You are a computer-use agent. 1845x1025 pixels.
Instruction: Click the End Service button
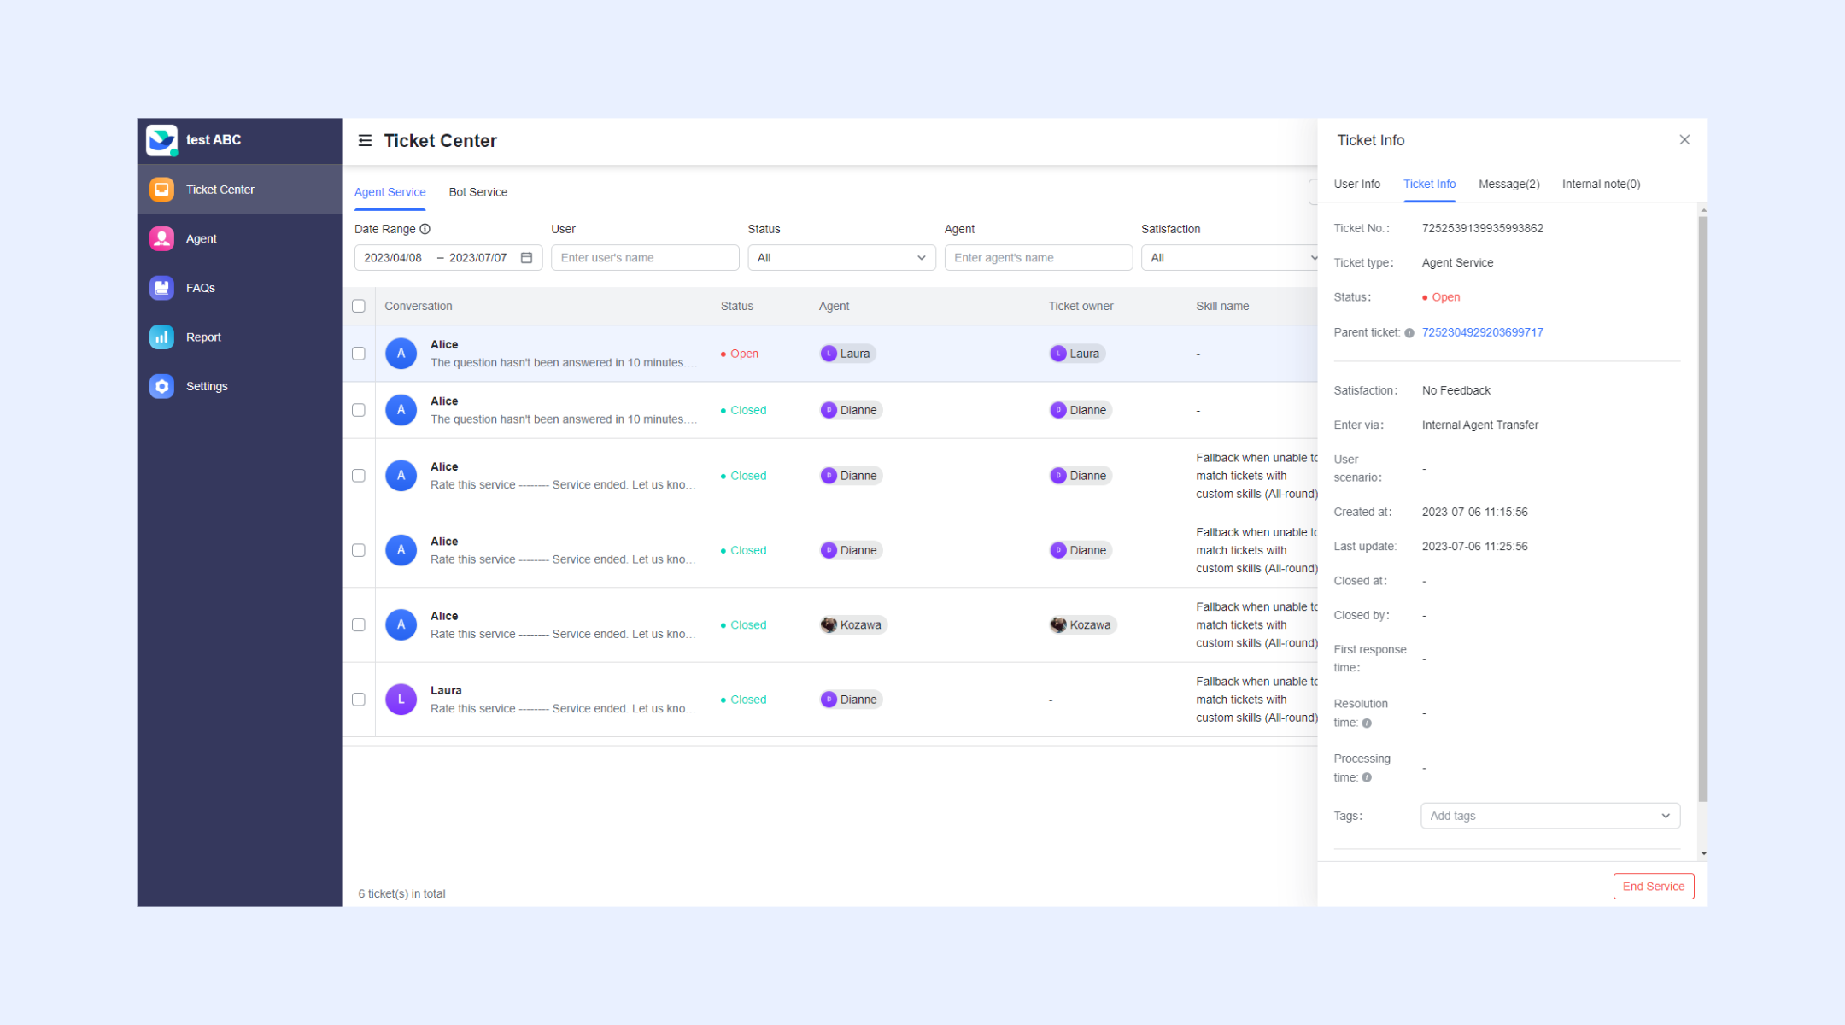click(1653, 887)
